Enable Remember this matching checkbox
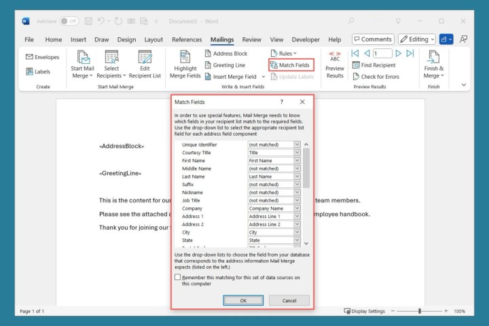This screenshot has height=326, width=489. (x=178, y=277)
